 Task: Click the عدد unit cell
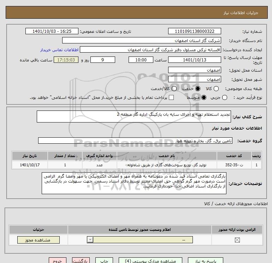click(x=99, y=165)
